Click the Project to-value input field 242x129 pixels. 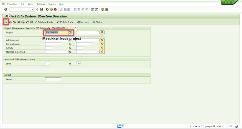(88, 32)
